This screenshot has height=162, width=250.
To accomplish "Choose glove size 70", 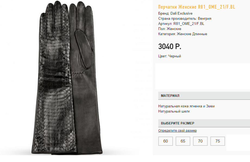I will click(x=200, y=141).
